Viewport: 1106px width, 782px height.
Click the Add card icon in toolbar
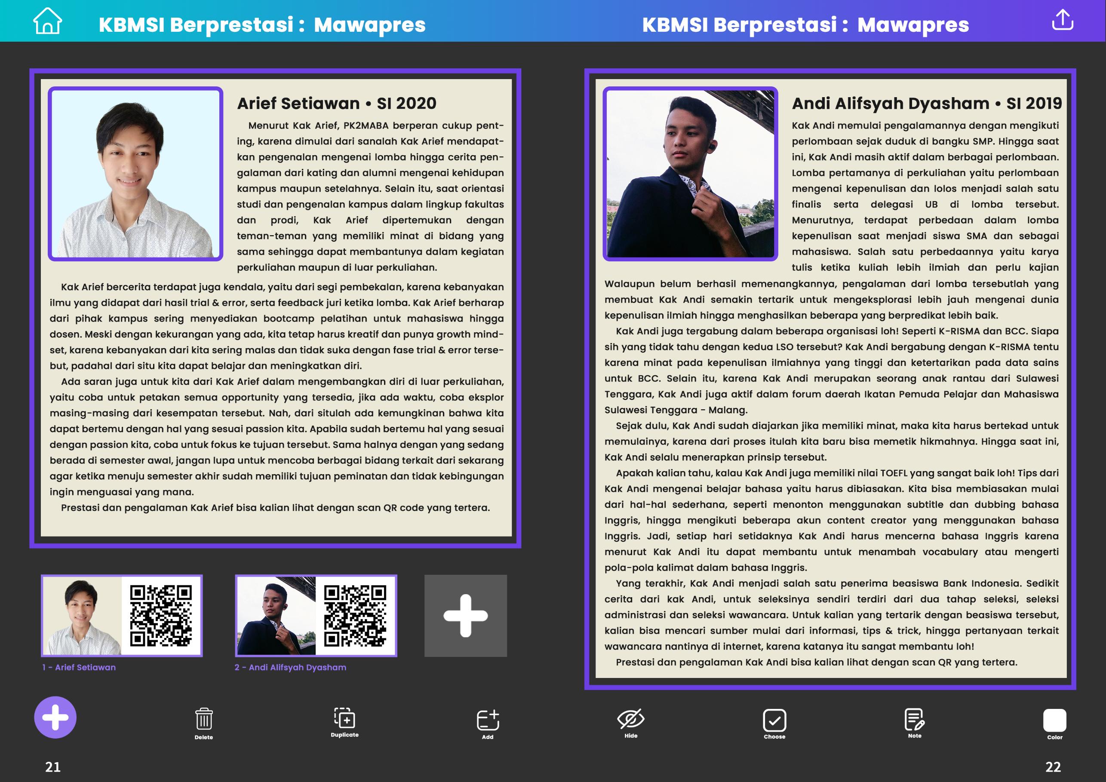488,720
